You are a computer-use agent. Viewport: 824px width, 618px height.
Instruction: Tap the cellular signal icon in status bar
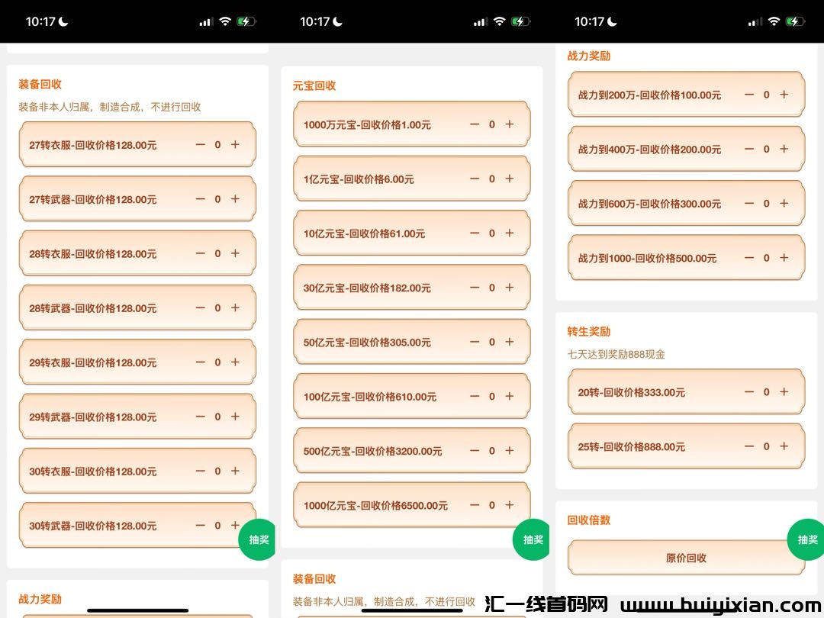(x=204, y=21)
